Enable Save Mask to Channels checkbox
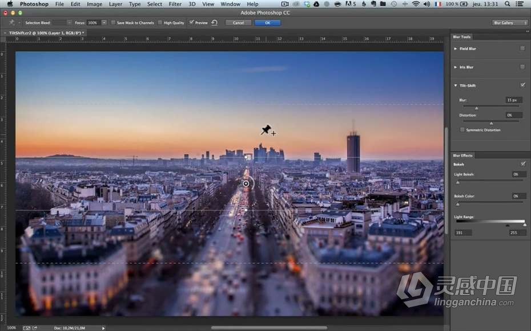 113,23
